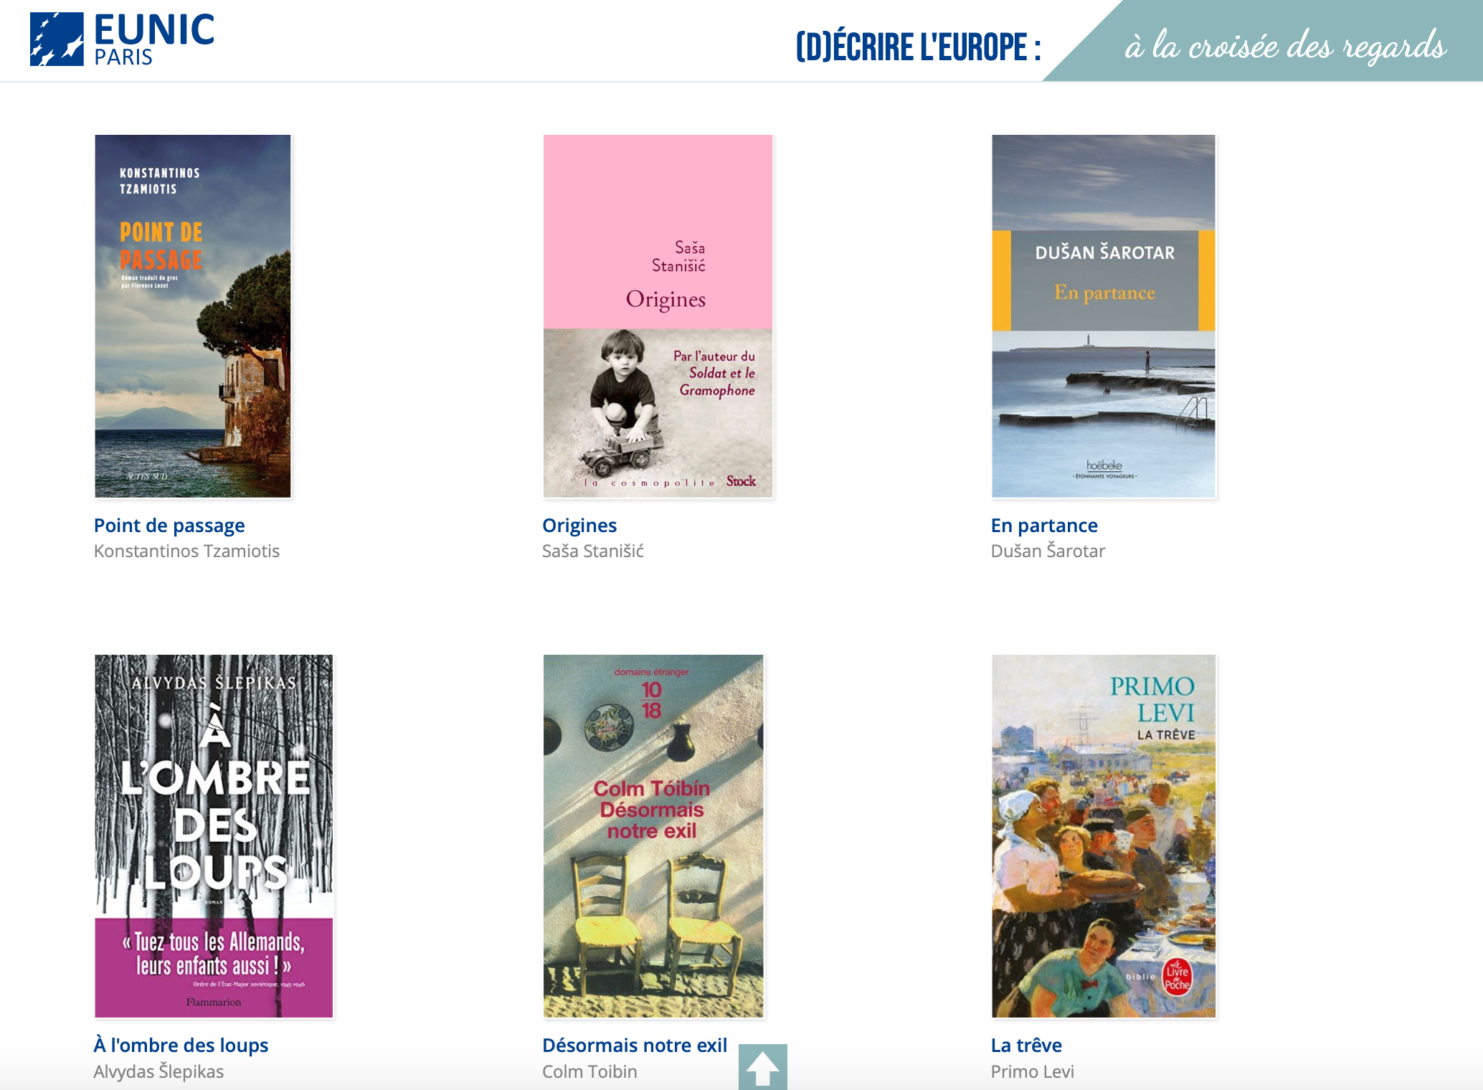Click the à la croisée des regards banner
The image size is (1483, 1090).
click(1285, 46)
